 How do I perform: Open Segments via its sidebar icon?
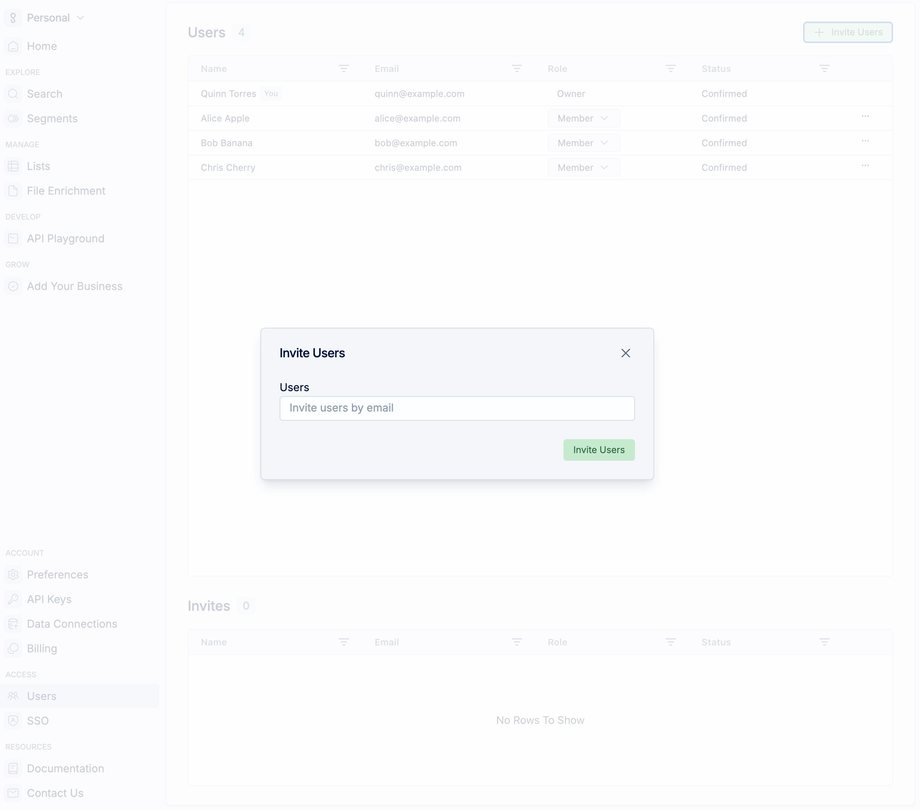[13, 118]
